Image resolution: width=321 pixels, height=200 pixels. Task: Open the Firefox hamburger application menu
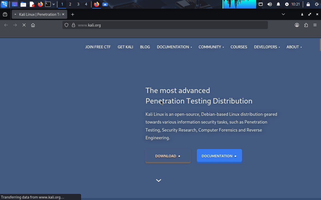click(315, 25)
